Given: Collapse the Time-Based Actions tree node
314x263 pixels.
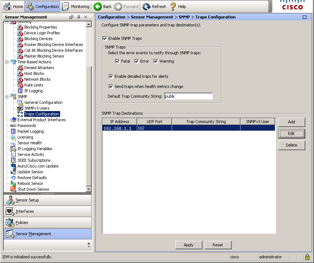Looking at the screenshot, I should click(7, 62).
